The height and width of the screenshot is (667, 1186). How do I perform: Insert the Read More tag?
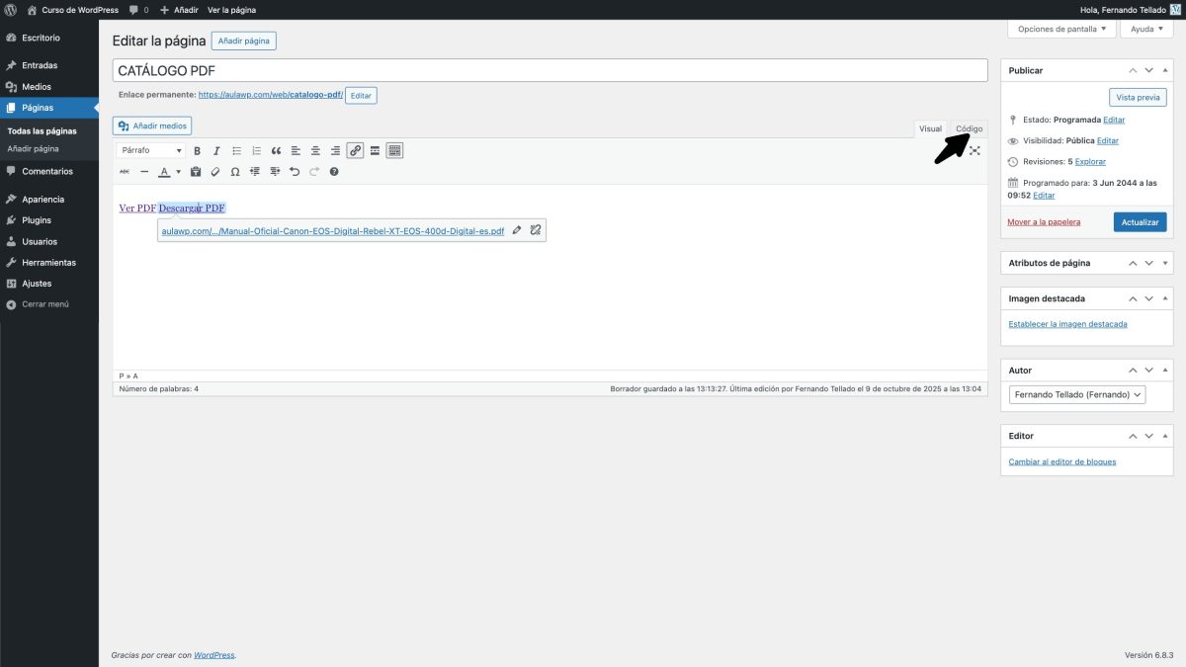375,151
